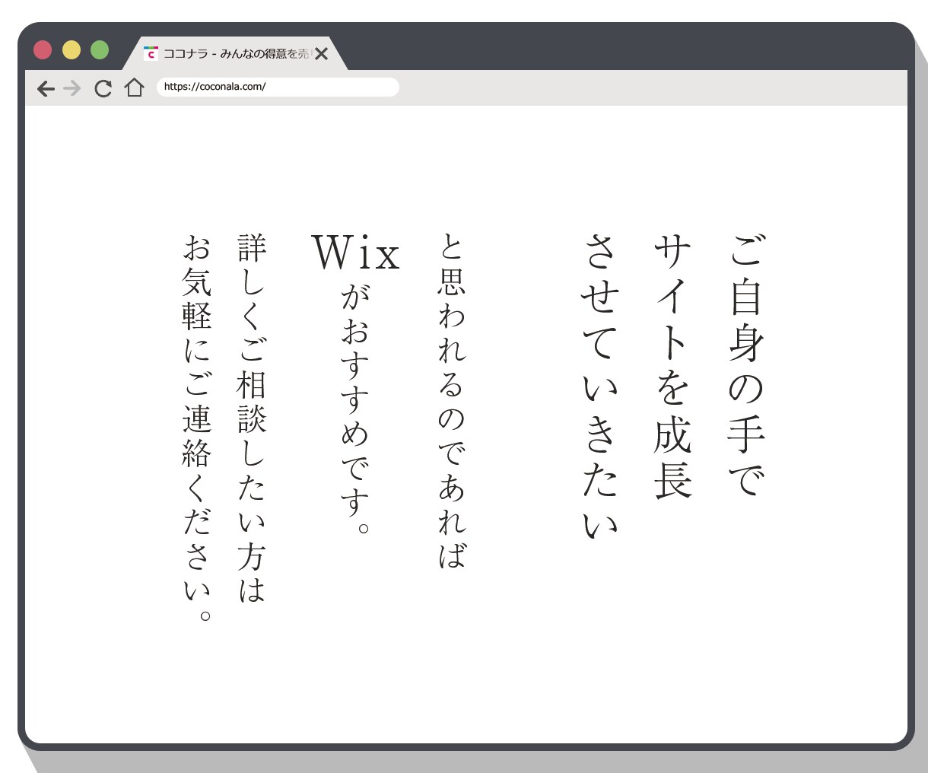This screenshot has width=928, height=773.
Task: Click the text line ご自身の手で
Action: point(746,365)
